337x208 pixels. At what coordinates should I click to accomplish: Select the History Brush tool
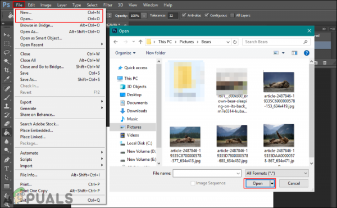point(7,115)
